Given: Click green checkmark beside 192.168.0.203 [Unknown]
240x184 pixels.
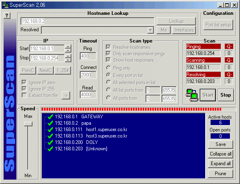Looking at the screenshot, I should 50,149.
